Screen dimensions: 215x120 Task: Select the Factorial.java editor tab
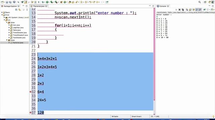tap(39, 6)
